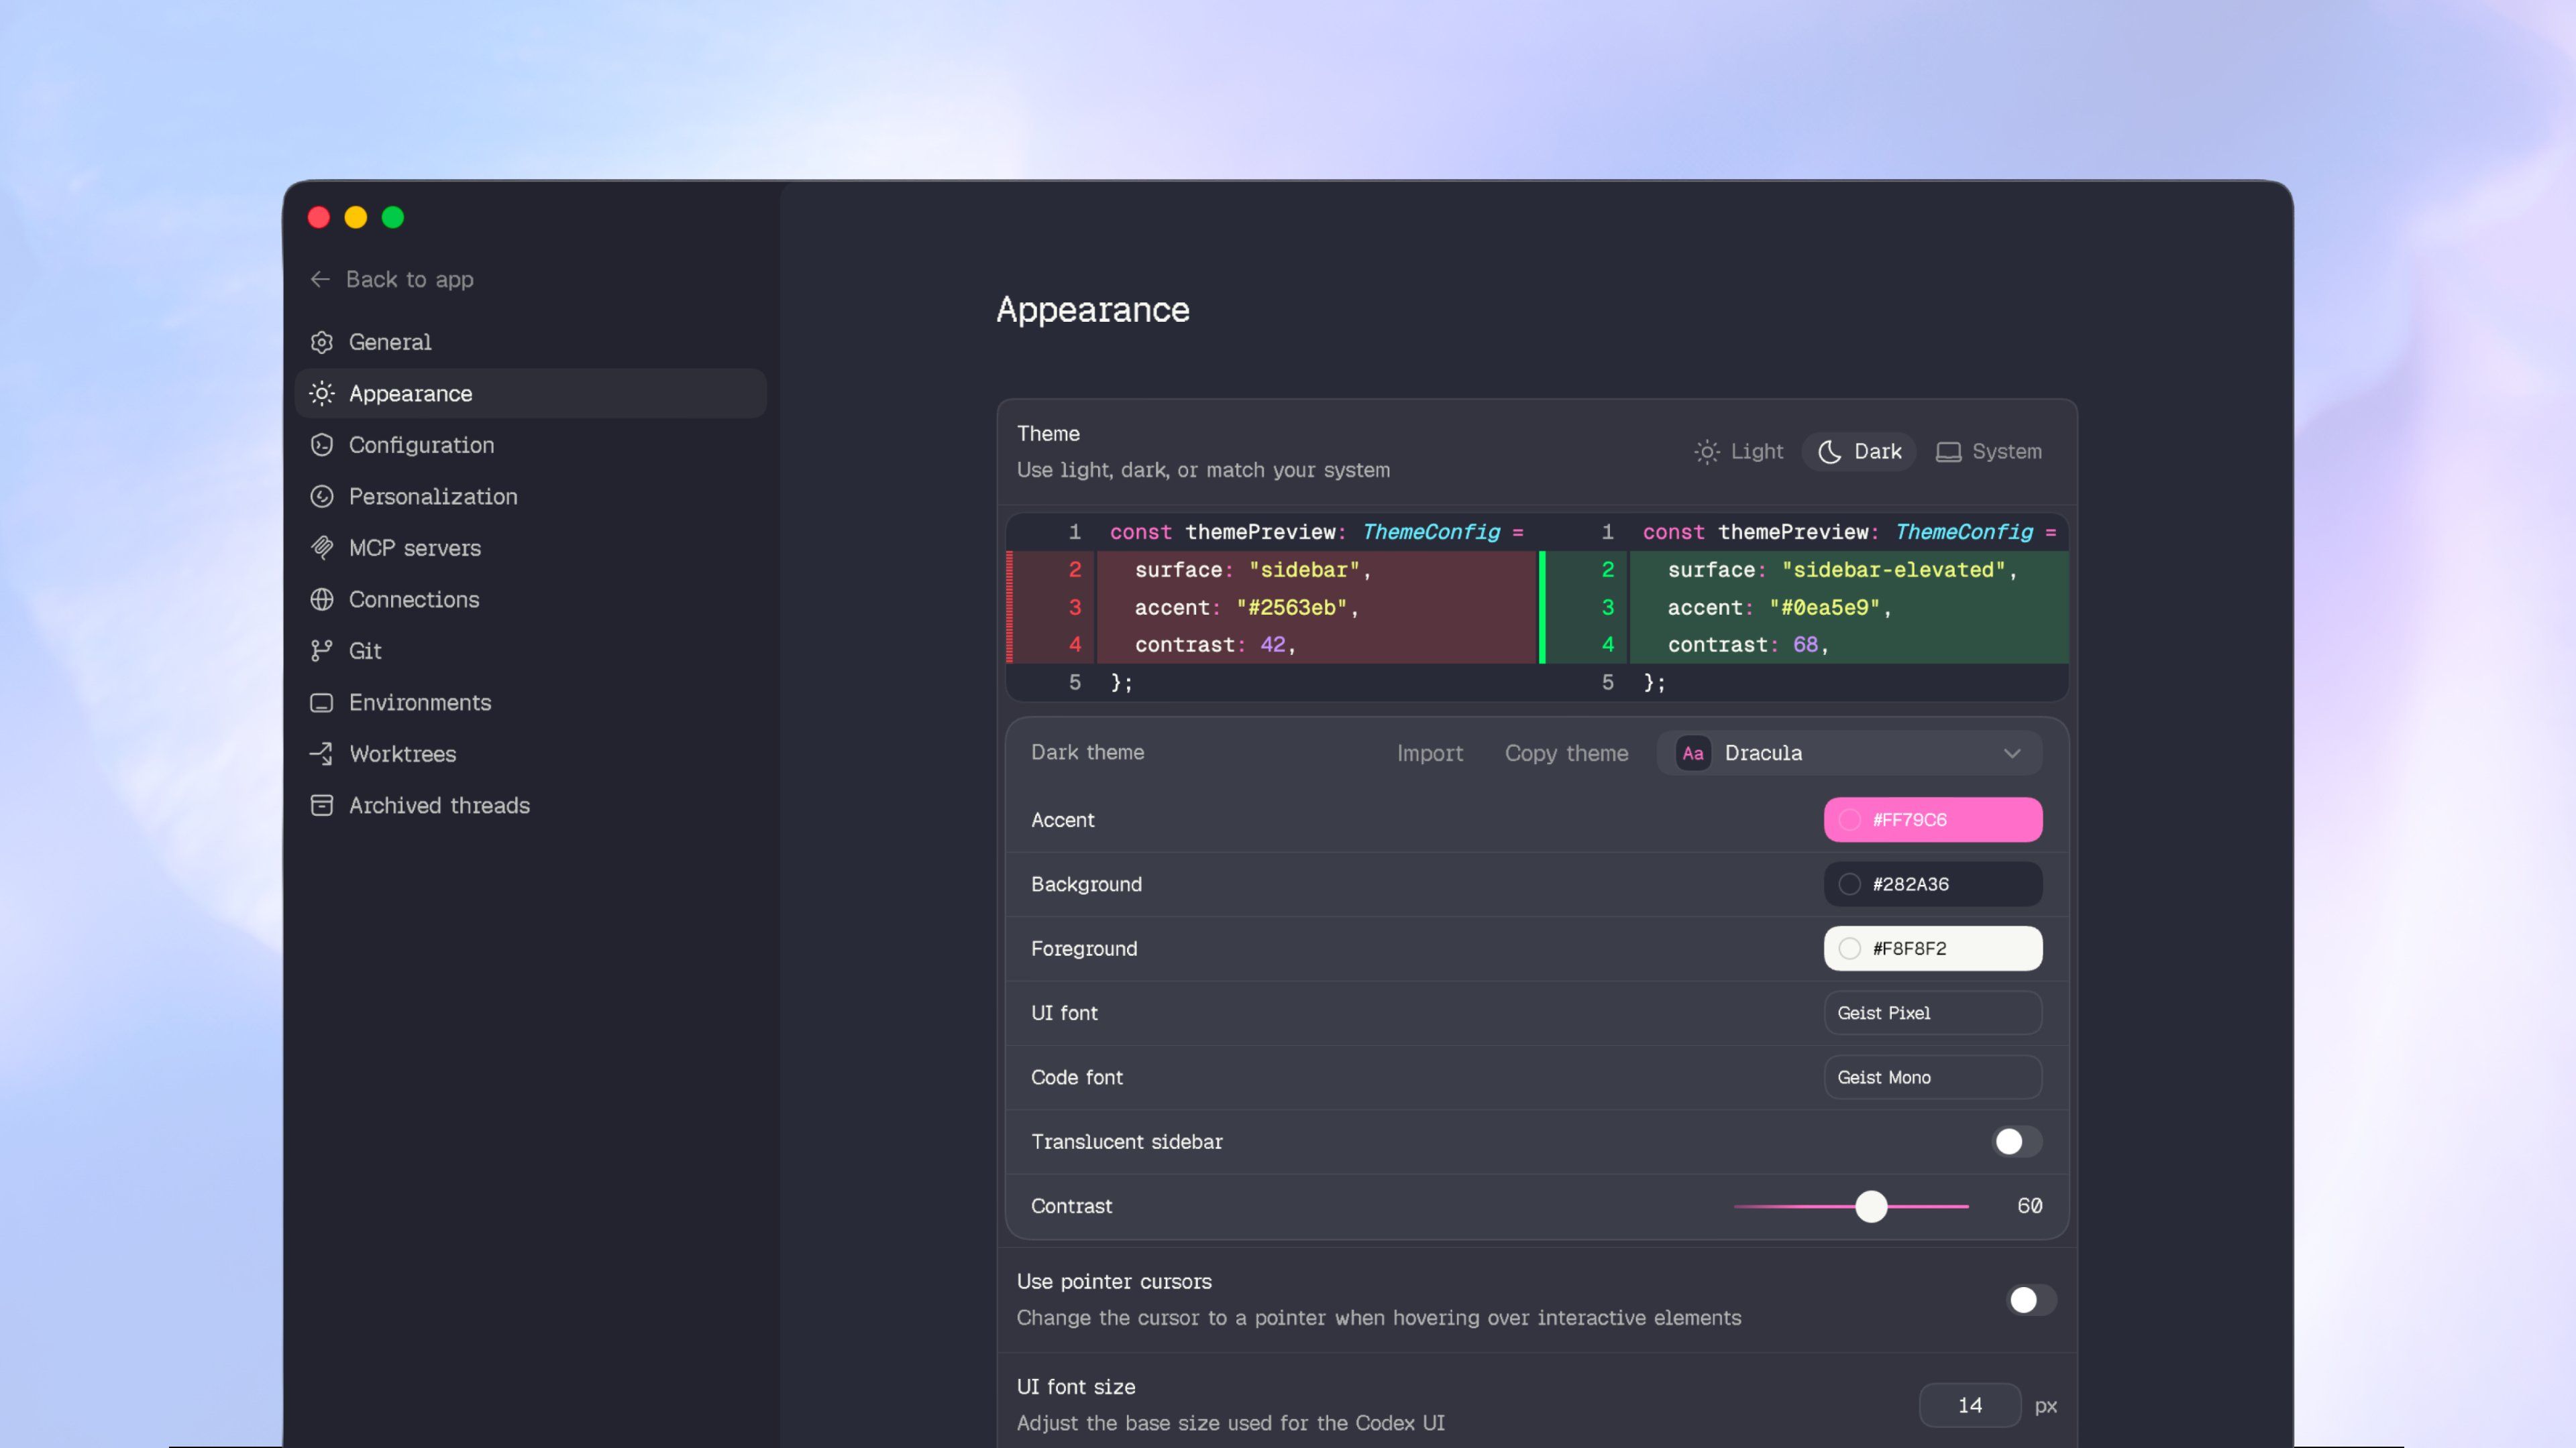Enable the Translucent sidebar toggle
Image resolution: width=2576 pixels, height=1448 pixels.
[x=2016, y=1141]
